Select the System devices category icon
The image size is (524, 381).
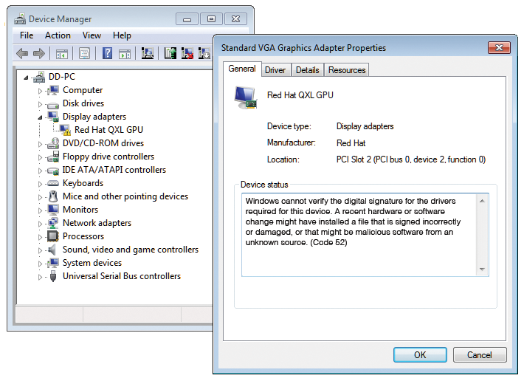pos(53,263)
